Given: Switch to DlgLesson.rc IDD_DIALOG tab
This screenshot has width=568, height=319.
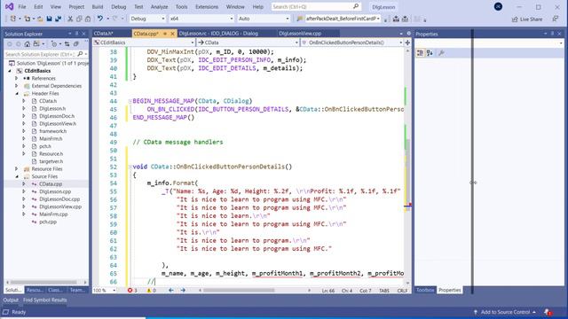Looking at the screenshot, I should coord(218,34).
